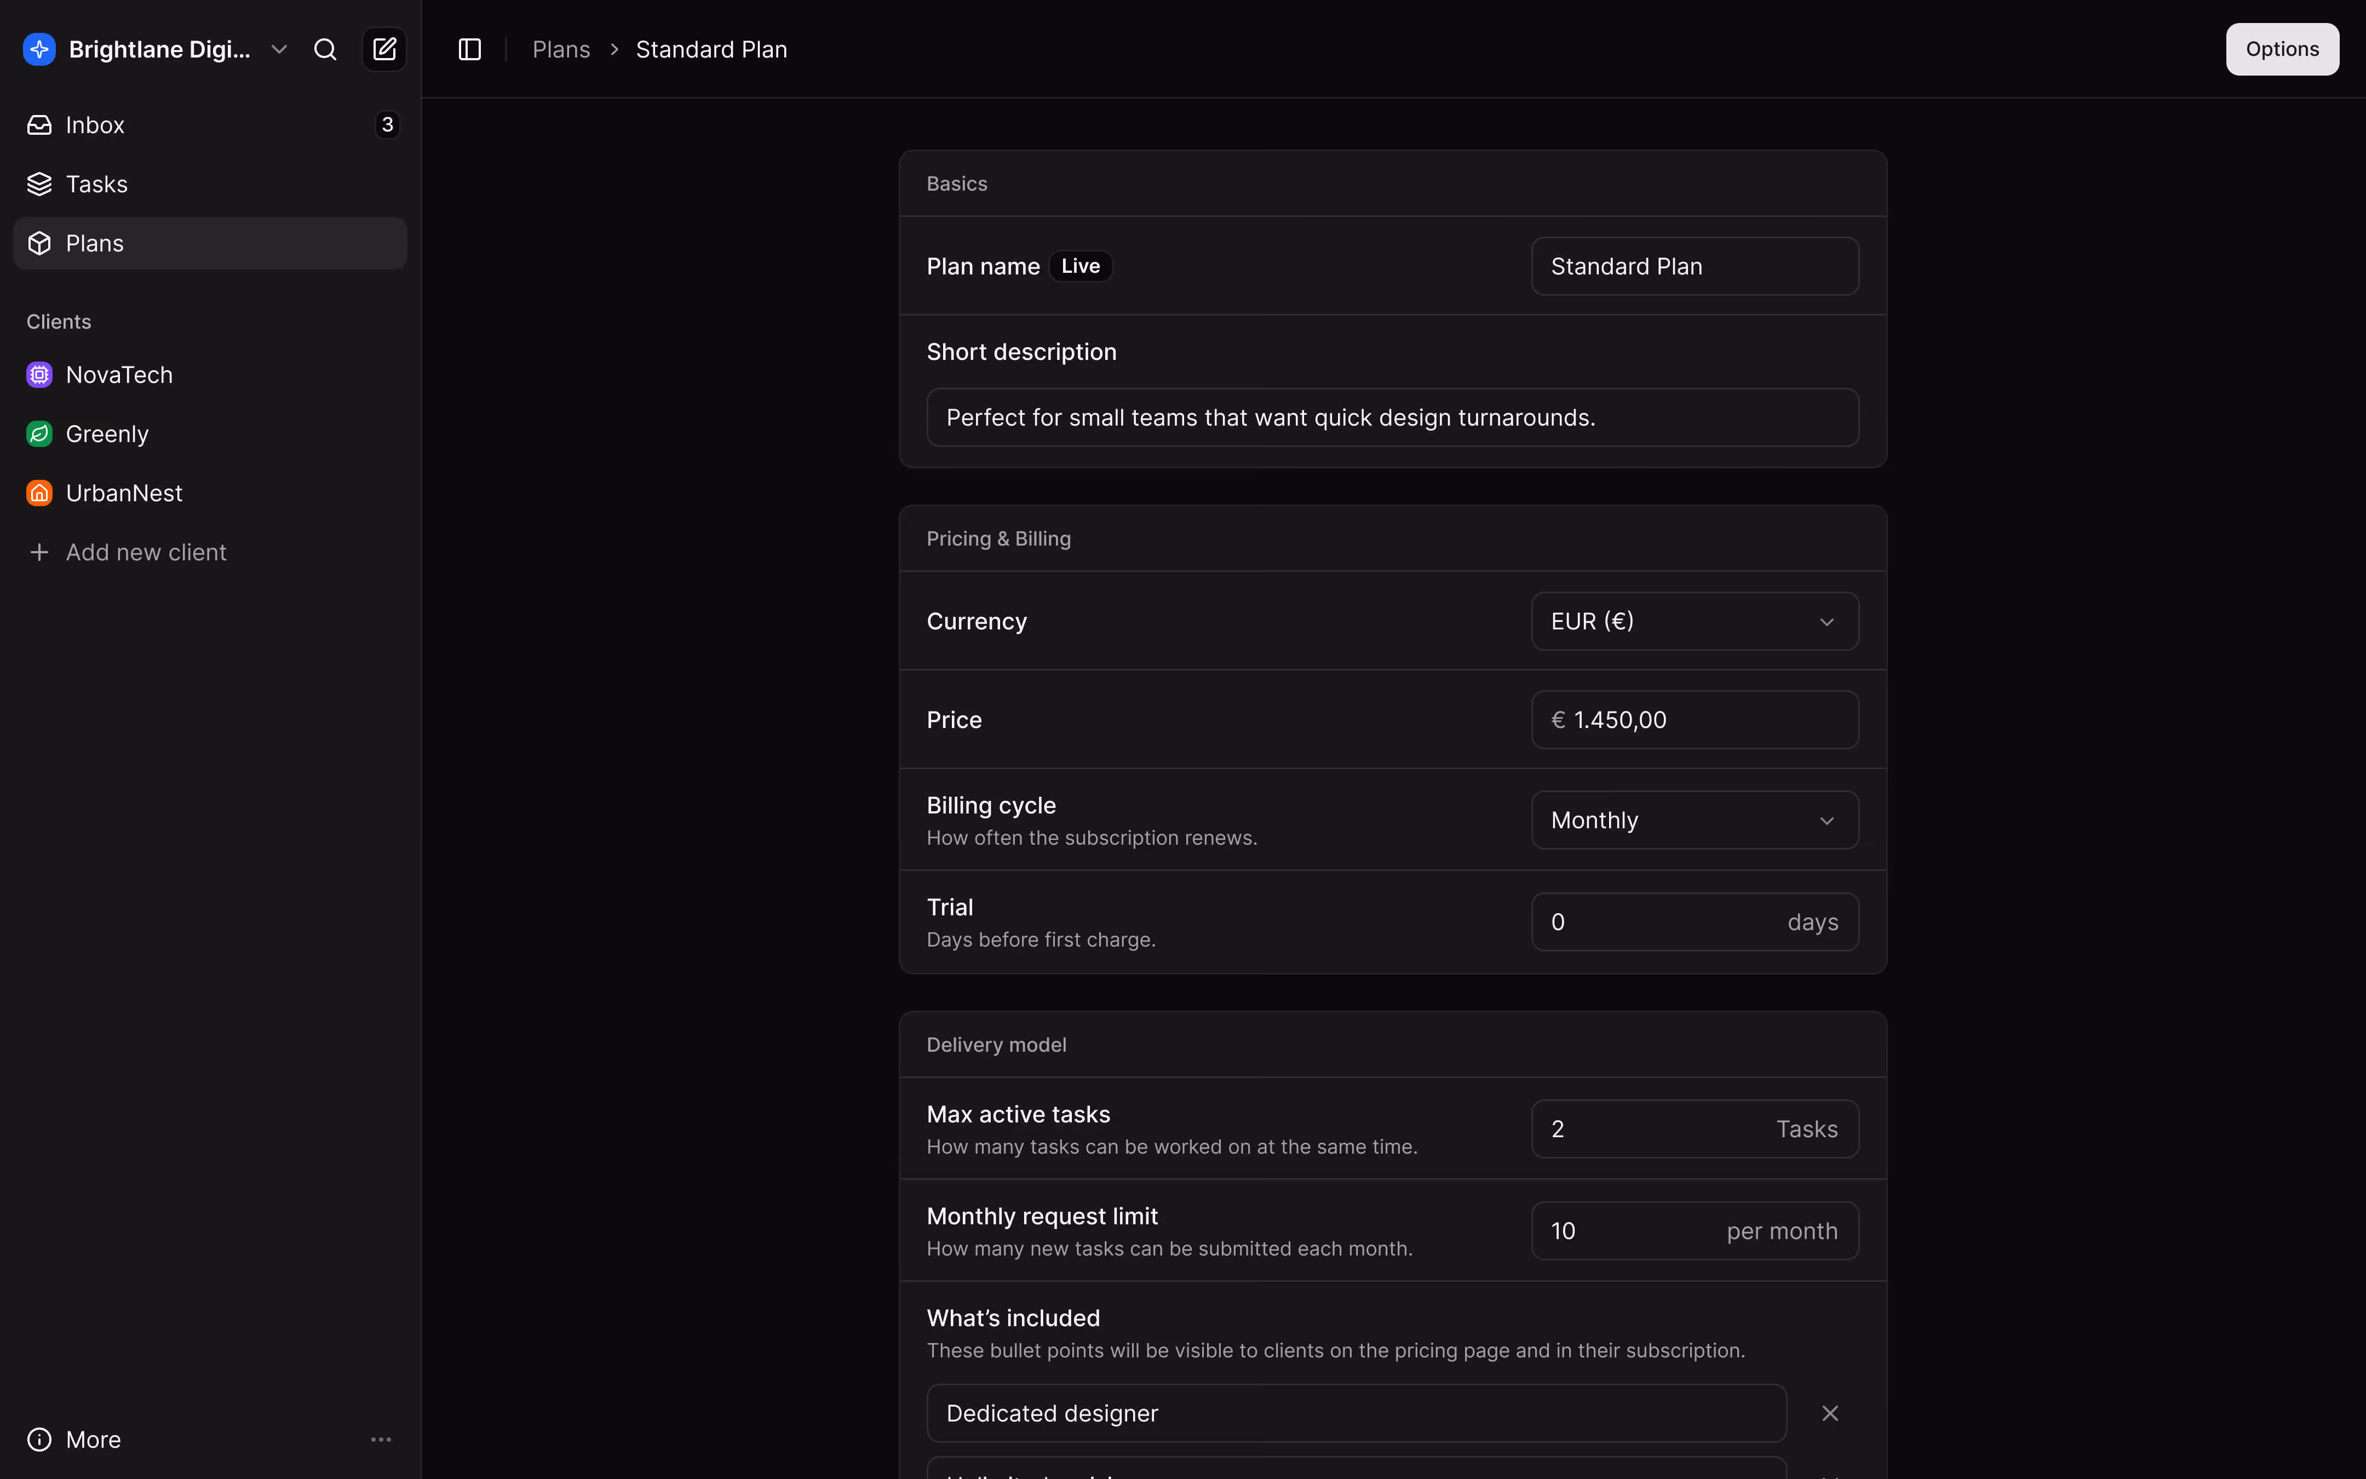Open Inbox using its tray icon
Image resolution: width=2366 pixels, height=1479 pixels.
(x=39, y=124)
